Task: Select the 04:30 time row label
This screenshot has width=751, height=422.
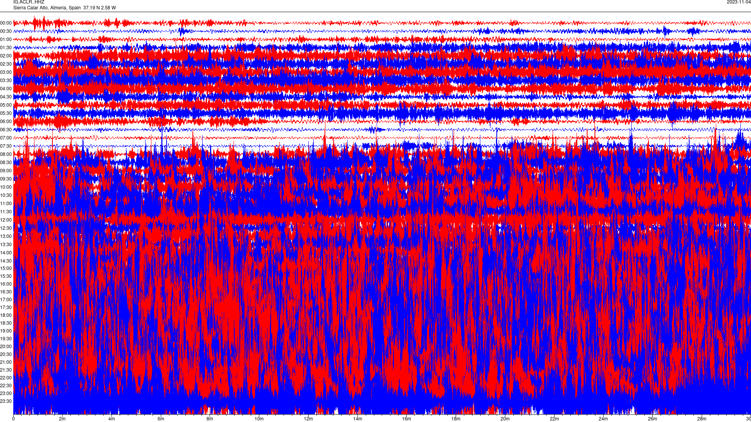Action: [x=6, y=97]
